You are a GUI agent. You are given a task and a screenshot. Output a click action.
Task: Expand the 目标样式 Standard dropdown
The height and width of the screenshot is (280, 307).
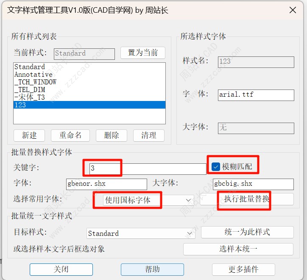tap(140, 233)
